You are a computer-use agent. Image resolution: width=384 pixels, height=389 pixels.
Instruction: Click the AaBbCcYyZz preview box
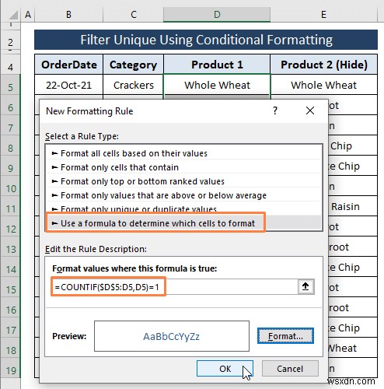[172, 336]
